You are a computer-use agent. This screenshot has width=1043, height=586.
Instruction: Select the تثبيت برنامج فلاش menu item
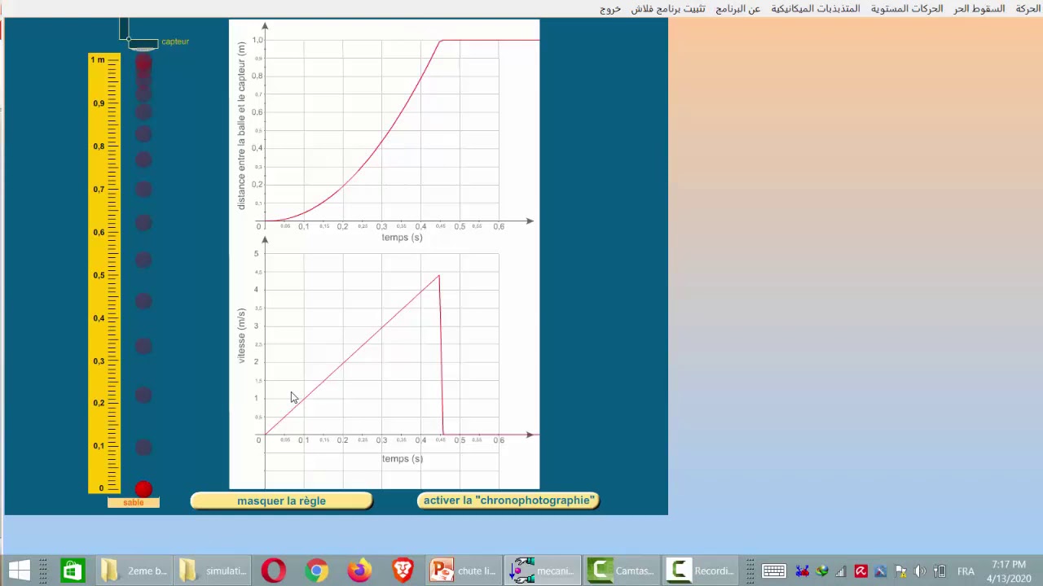pos(668,8)
